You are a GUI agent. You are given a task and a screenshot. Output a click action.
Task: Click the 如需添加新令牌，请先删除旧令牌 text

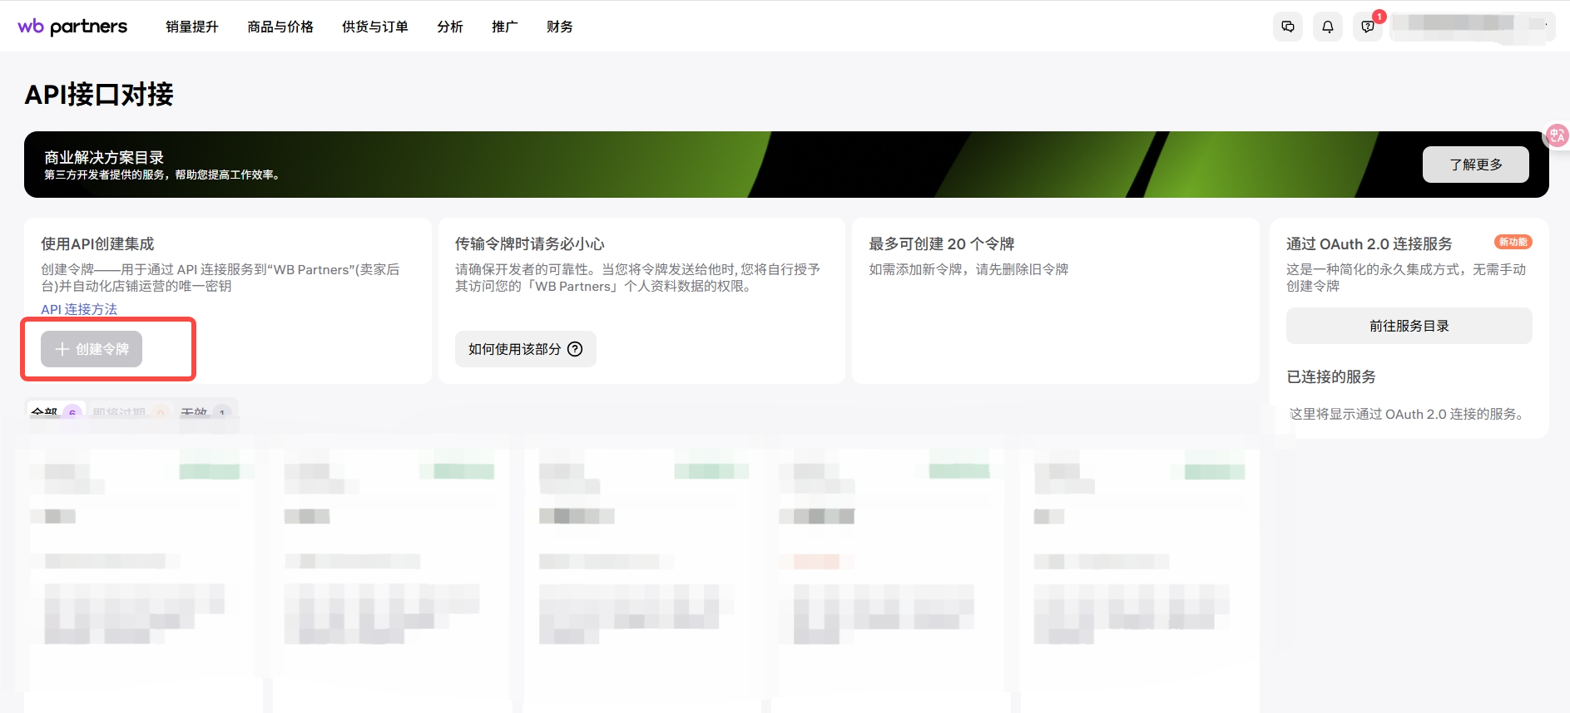point(968,269)
